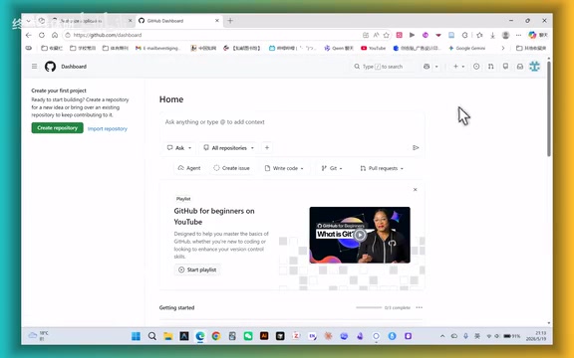This screenshot has height=358, width=574.
Task: Show hidden system tray icons
Action: [x=442, y=336]
